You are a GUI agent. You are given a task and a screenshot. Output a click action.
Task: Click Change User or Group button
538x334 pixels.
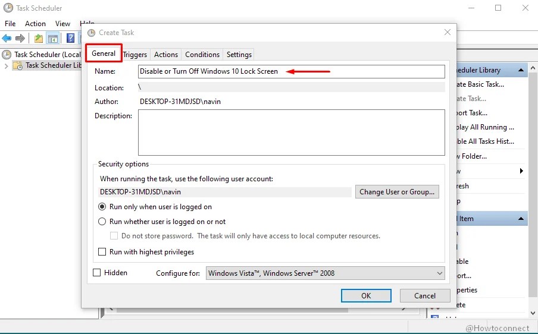coord(397,192)
